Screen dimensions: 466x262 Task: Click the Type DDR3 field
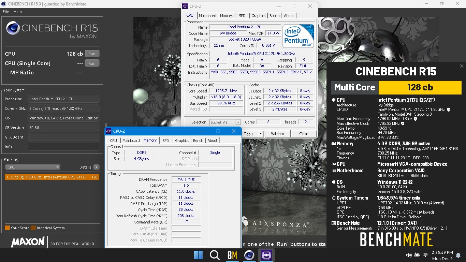(142, 152)
